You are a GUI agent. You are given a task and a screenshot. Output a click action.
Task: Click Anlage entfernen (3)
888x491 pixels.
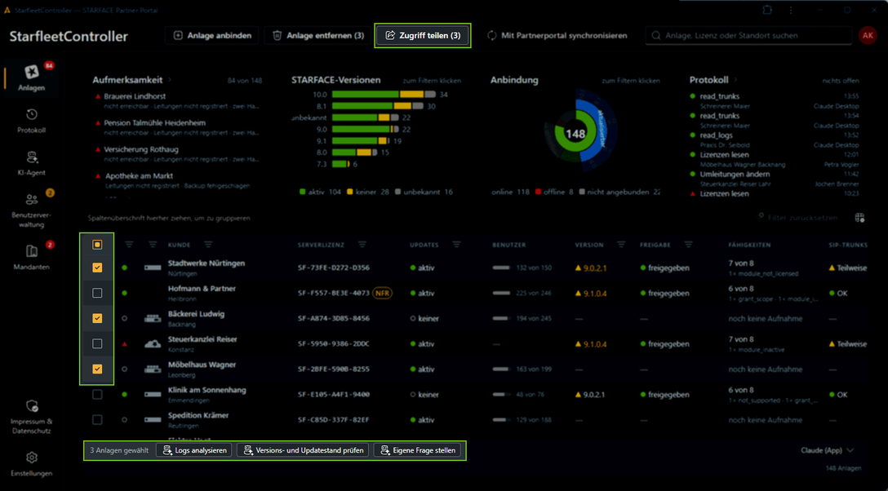coord(318,36)
